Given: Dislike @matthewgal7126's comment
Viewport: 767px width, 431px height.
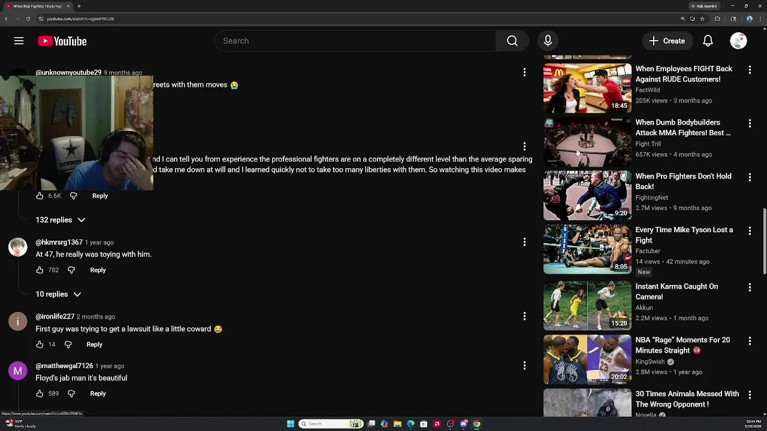Looking at the screenshot, I should (x=71, y=393).
